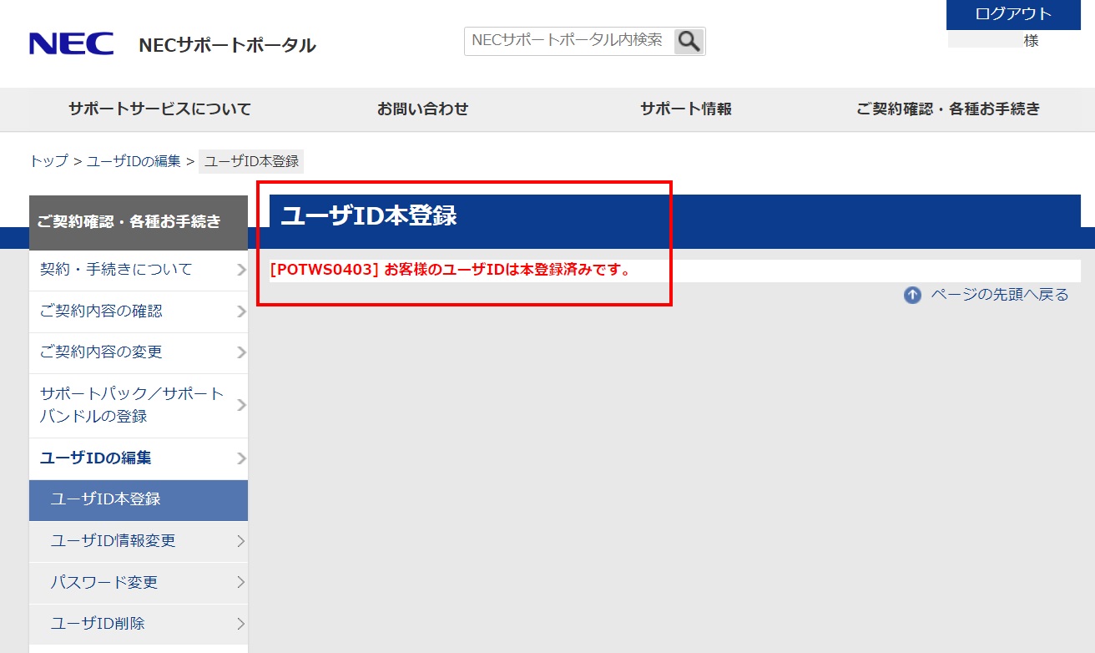
Task: Click the トップ breadcrumb link
Action: pos(48,161)
